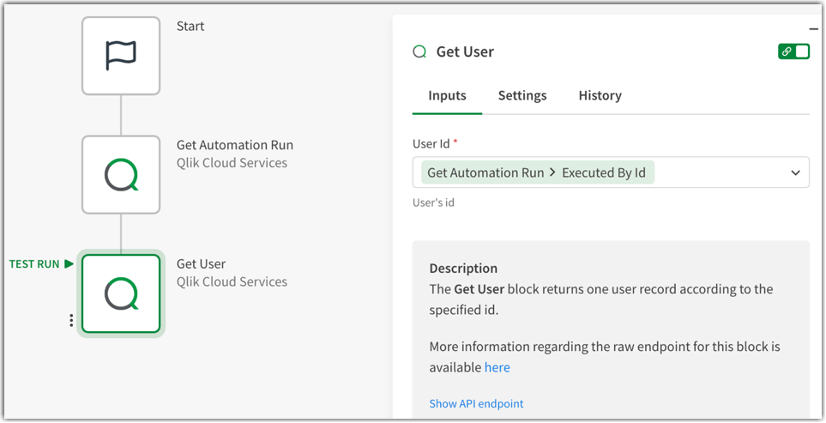
Task: Click the 'Description' heading
Action: pyautogui.click(x=463, y=268)
